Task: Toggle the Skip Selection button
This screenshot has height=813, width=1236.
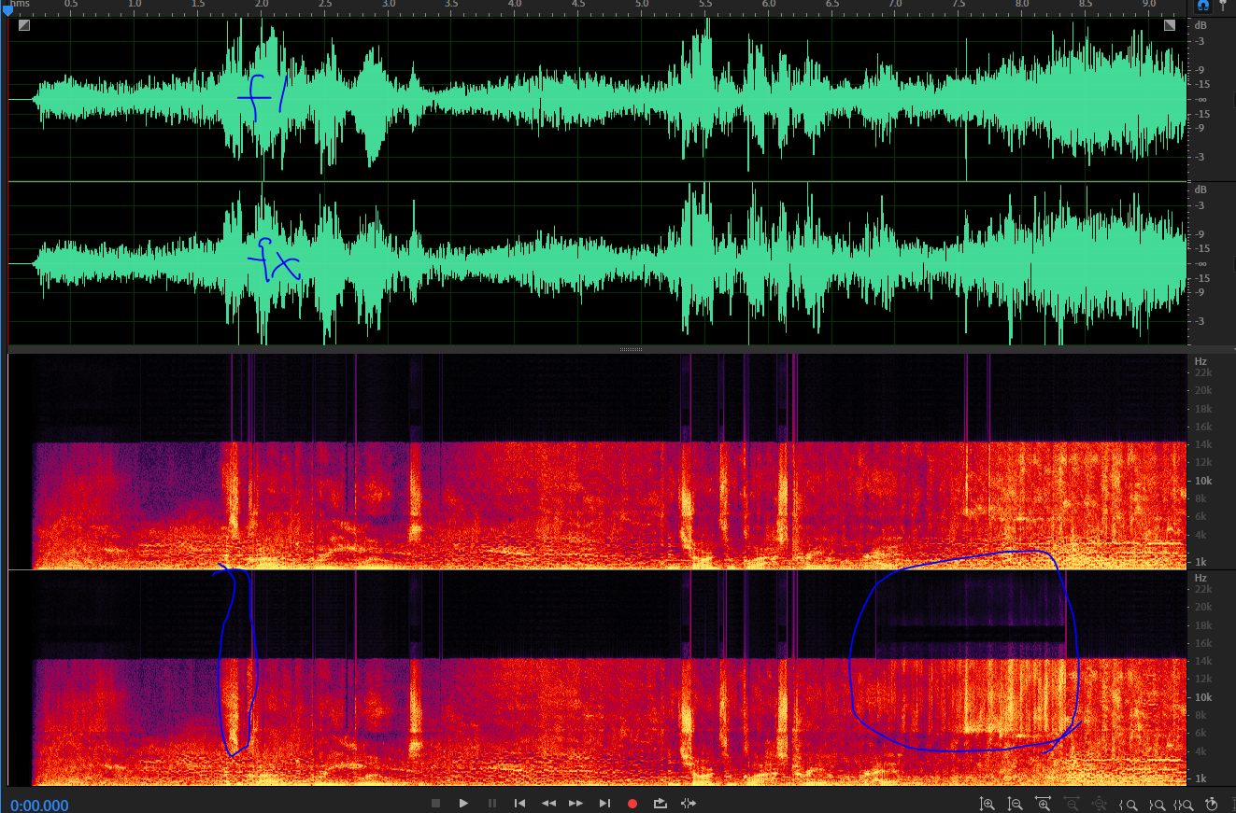Action: (x=689, y=804)
